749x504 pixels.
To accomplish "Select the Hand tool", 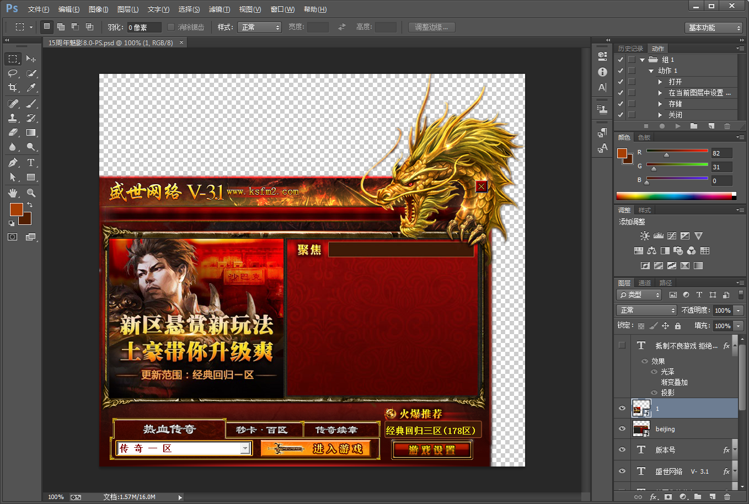I will [13, 193].
